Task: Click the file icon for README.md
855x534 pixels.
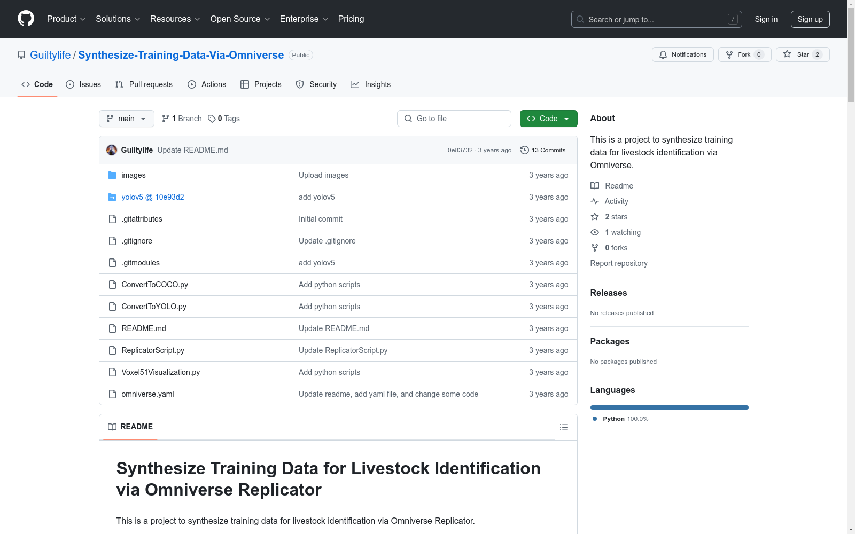Action: coord(112,328)
